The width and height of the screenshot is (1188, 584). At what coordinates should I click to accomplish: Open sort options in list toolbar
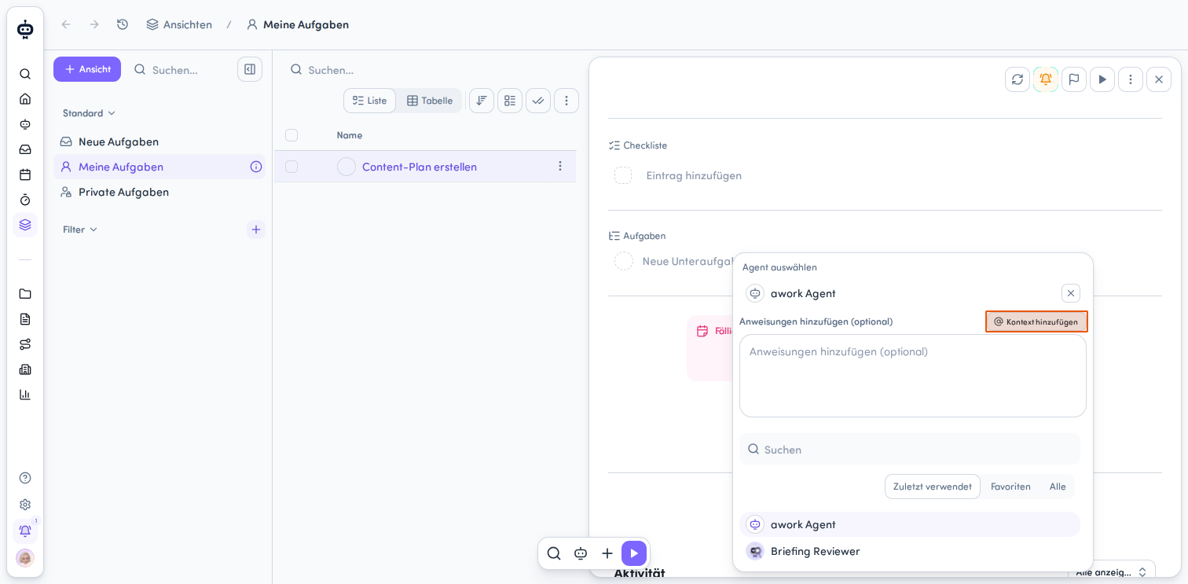coord(482,101)
